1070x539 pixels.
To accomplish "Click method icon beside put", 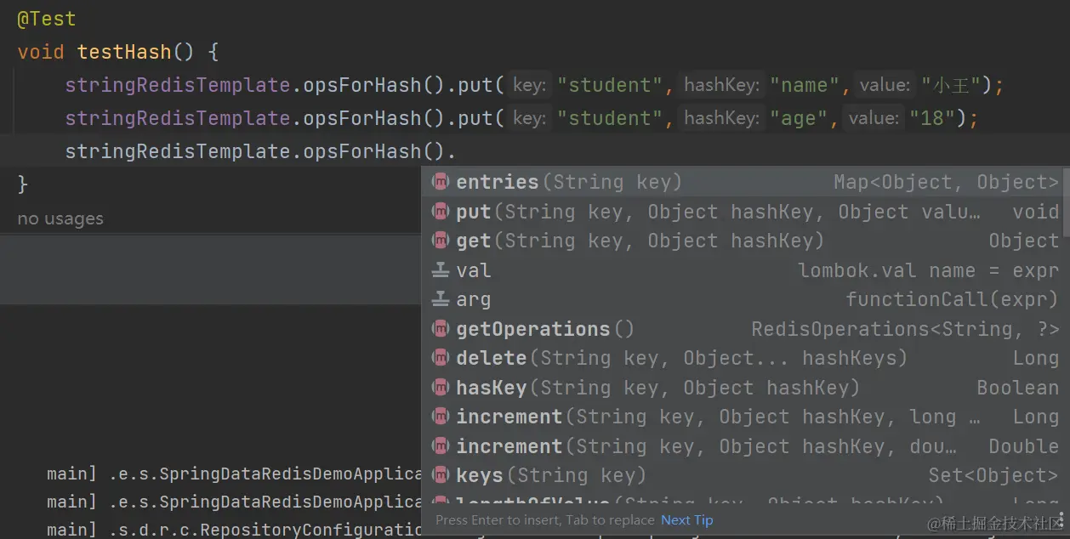I will click(x=440, y=212).
